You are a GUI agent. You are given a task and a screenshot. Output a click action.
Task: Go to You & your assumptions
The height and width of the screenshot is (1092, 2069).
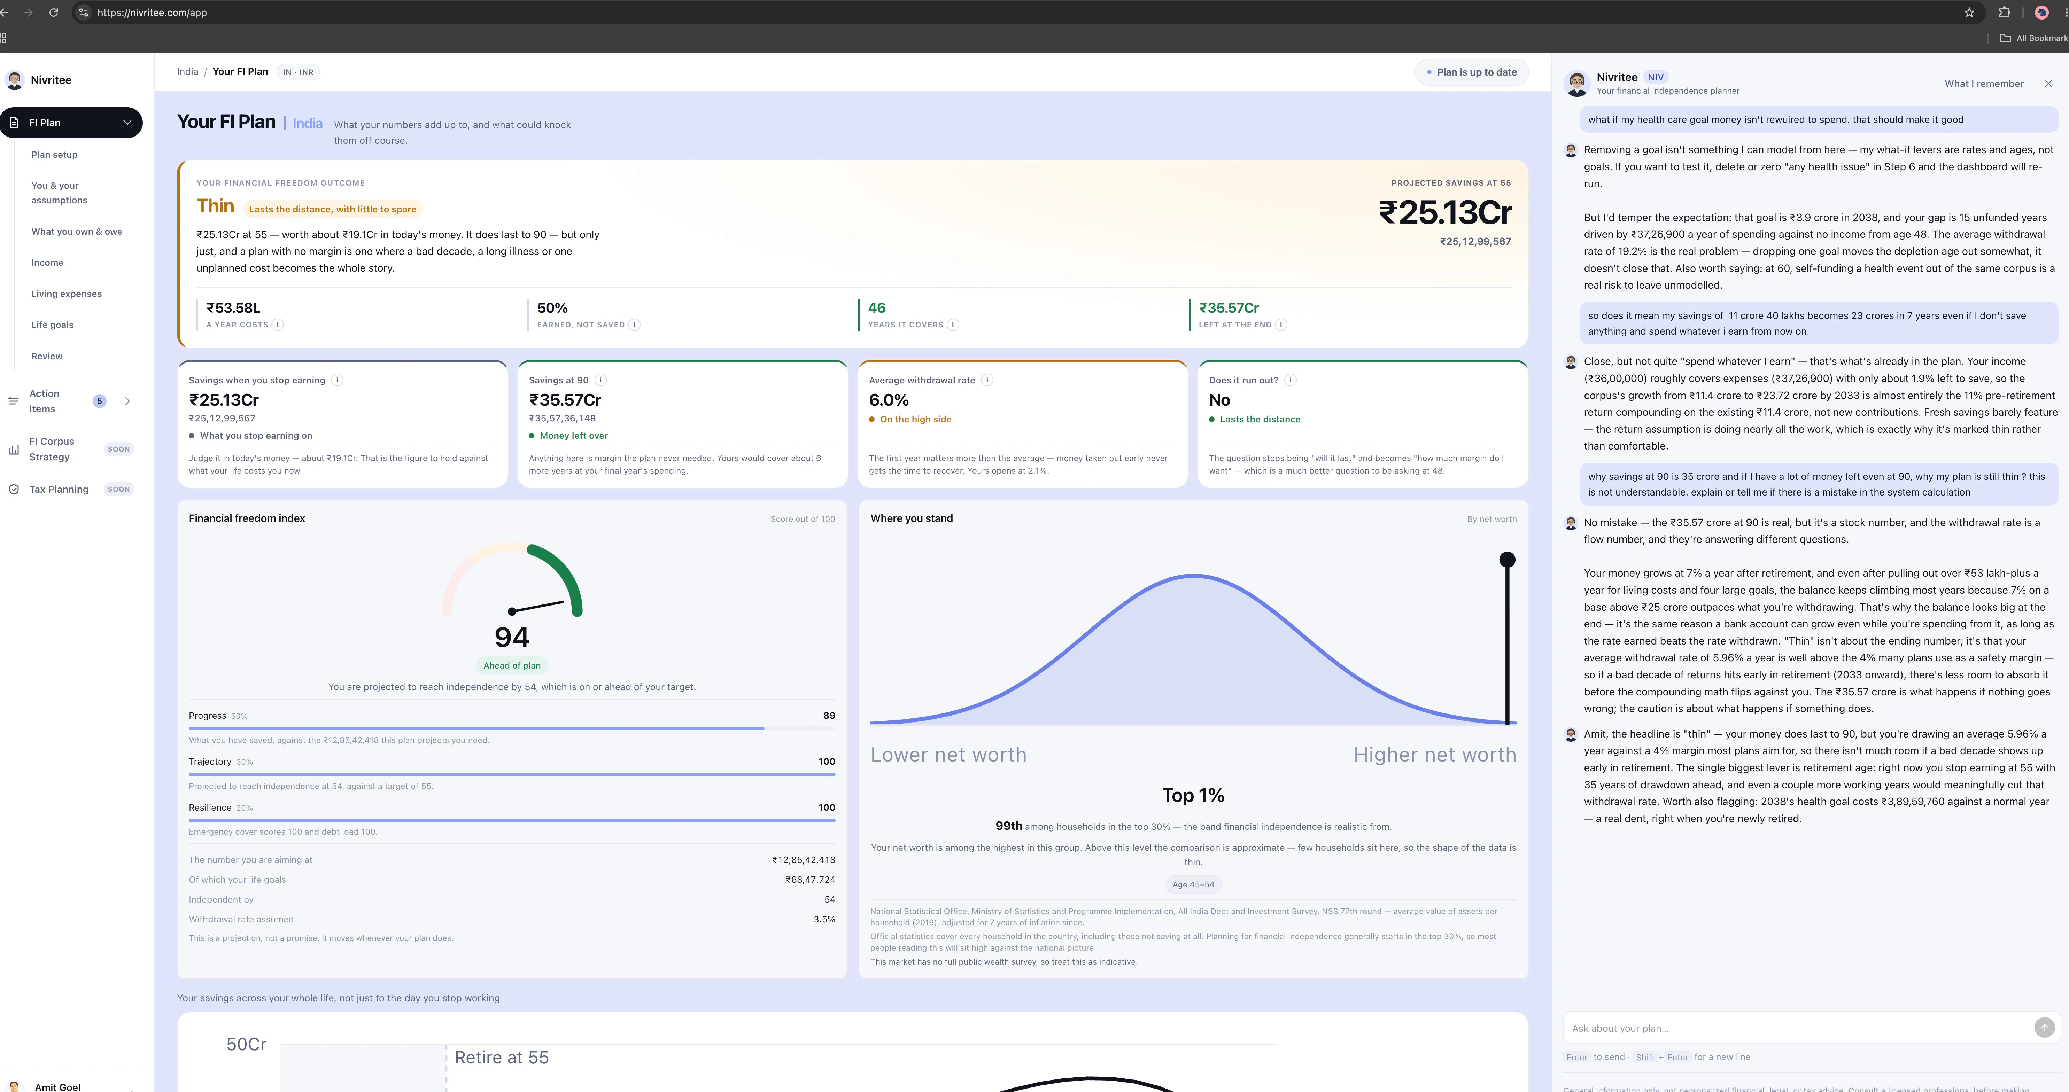[60, 193]
